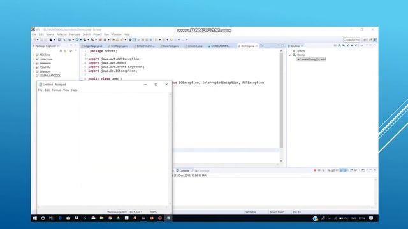Toggle Hide Non-Public Members in Outline
The width and height of the screenshot is (408, 229).
pos(352,46)
